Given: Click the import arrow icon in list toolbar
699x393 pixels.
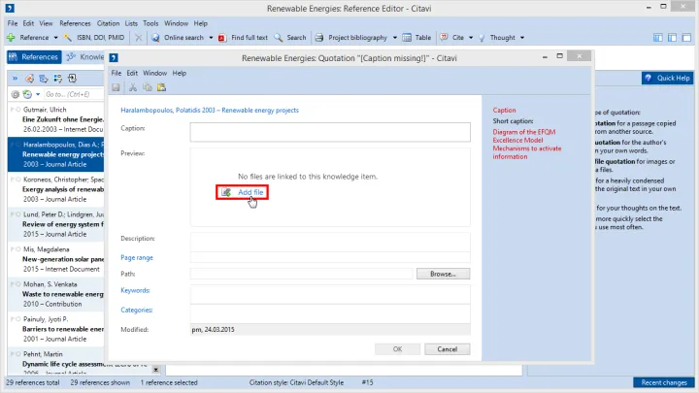Looking at the screenshot, I should [72, 79].
